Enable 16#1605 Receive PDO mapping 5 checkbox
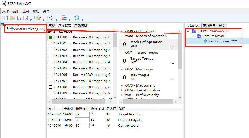The width and height of the screenshot is (249, 138). (x=50, y=68)
